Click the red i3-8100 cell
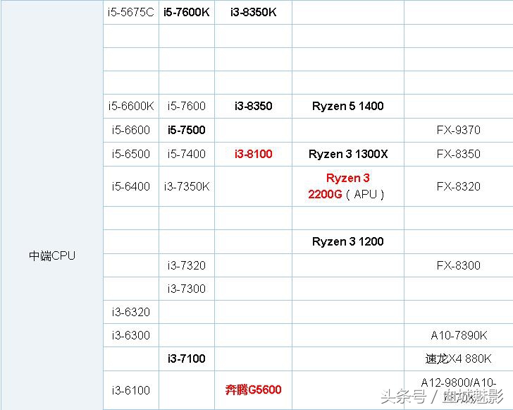The image size is (513, 410). coord(253,154)
